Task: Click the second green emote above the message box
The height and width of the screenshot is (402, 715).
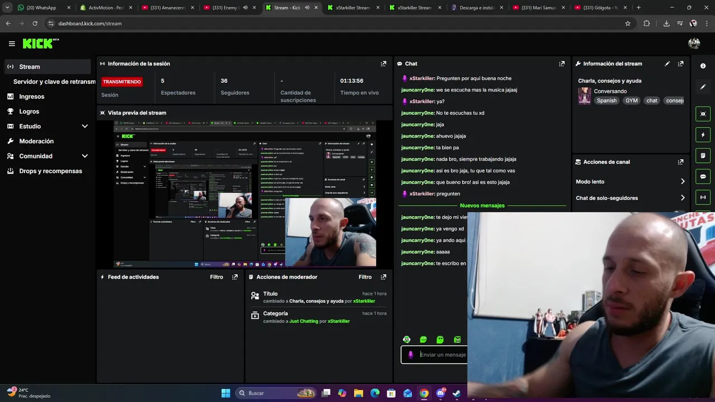Action: coord(423,339)
